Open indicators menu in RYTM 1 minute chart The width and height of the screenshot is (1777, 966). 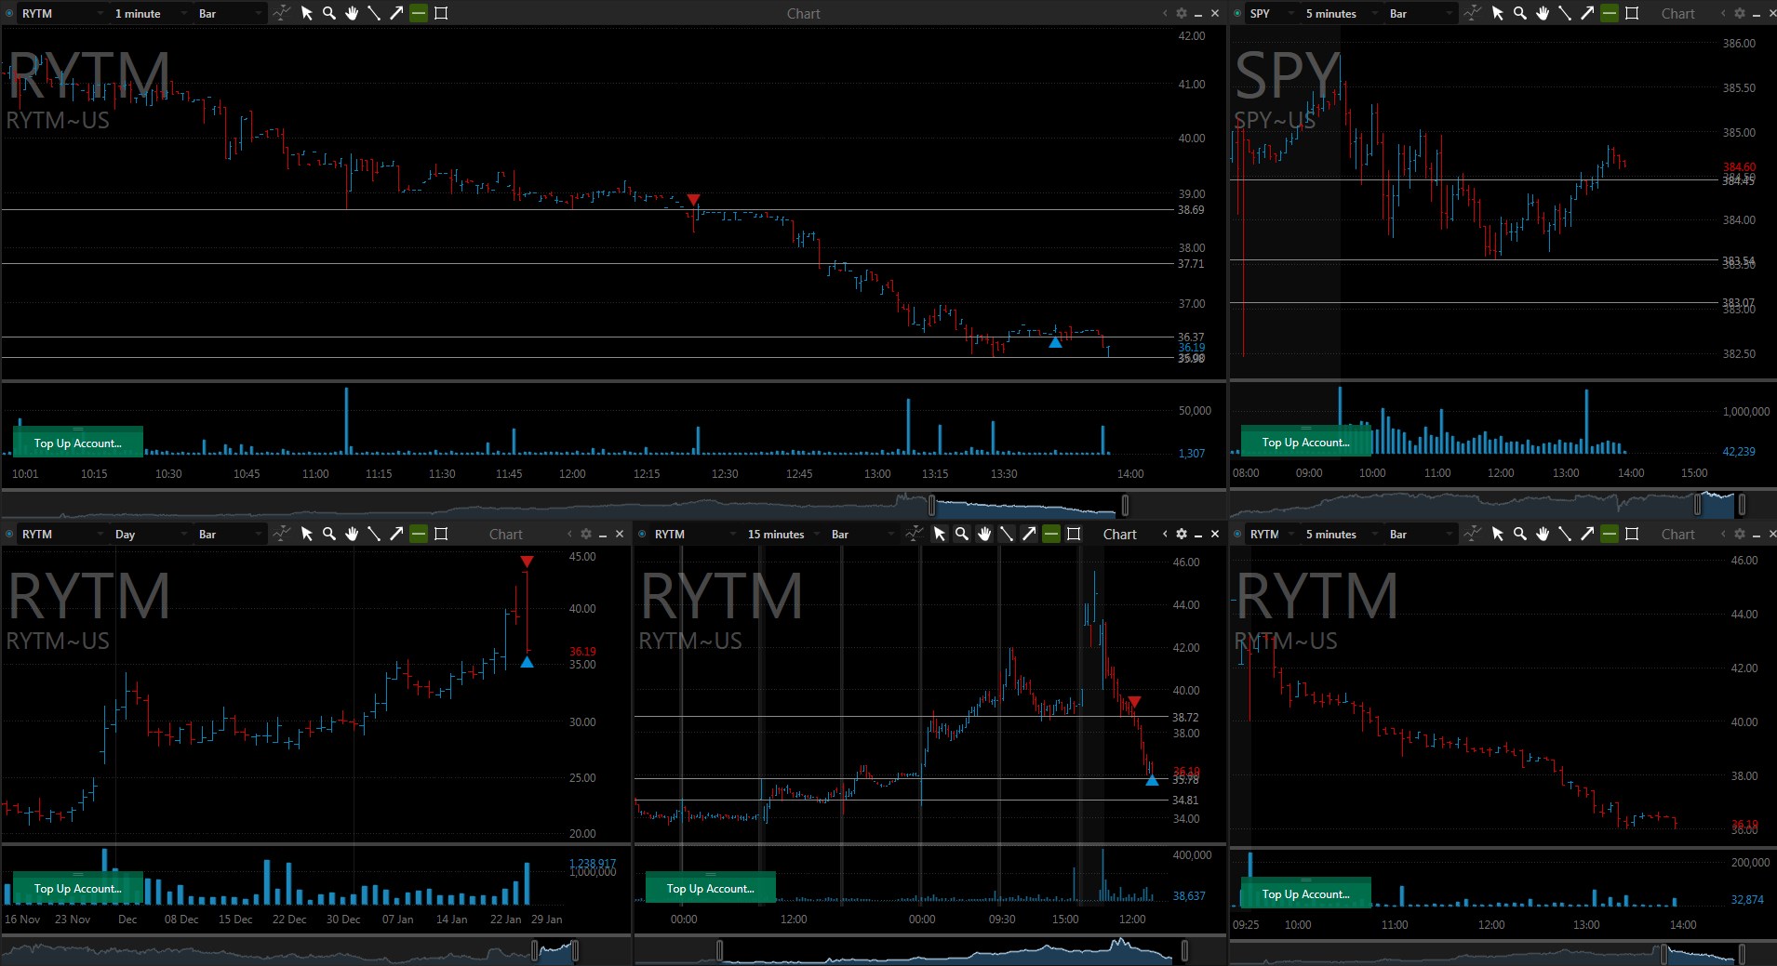[x=281, y=13]
